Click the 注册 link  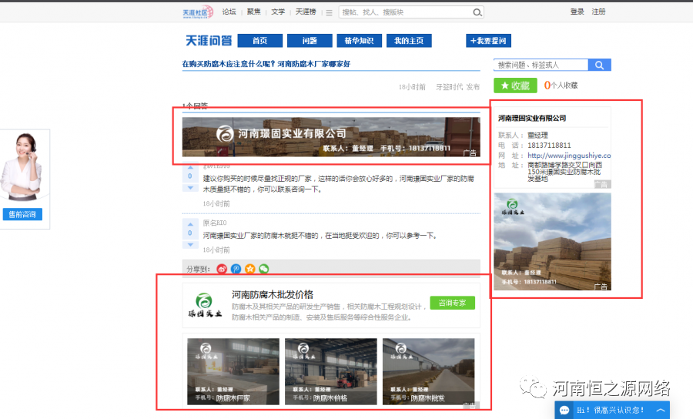(x=598, y=12)
